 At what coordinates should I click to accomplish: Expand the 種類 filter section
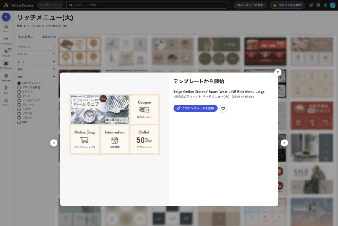tap(36, 69)
